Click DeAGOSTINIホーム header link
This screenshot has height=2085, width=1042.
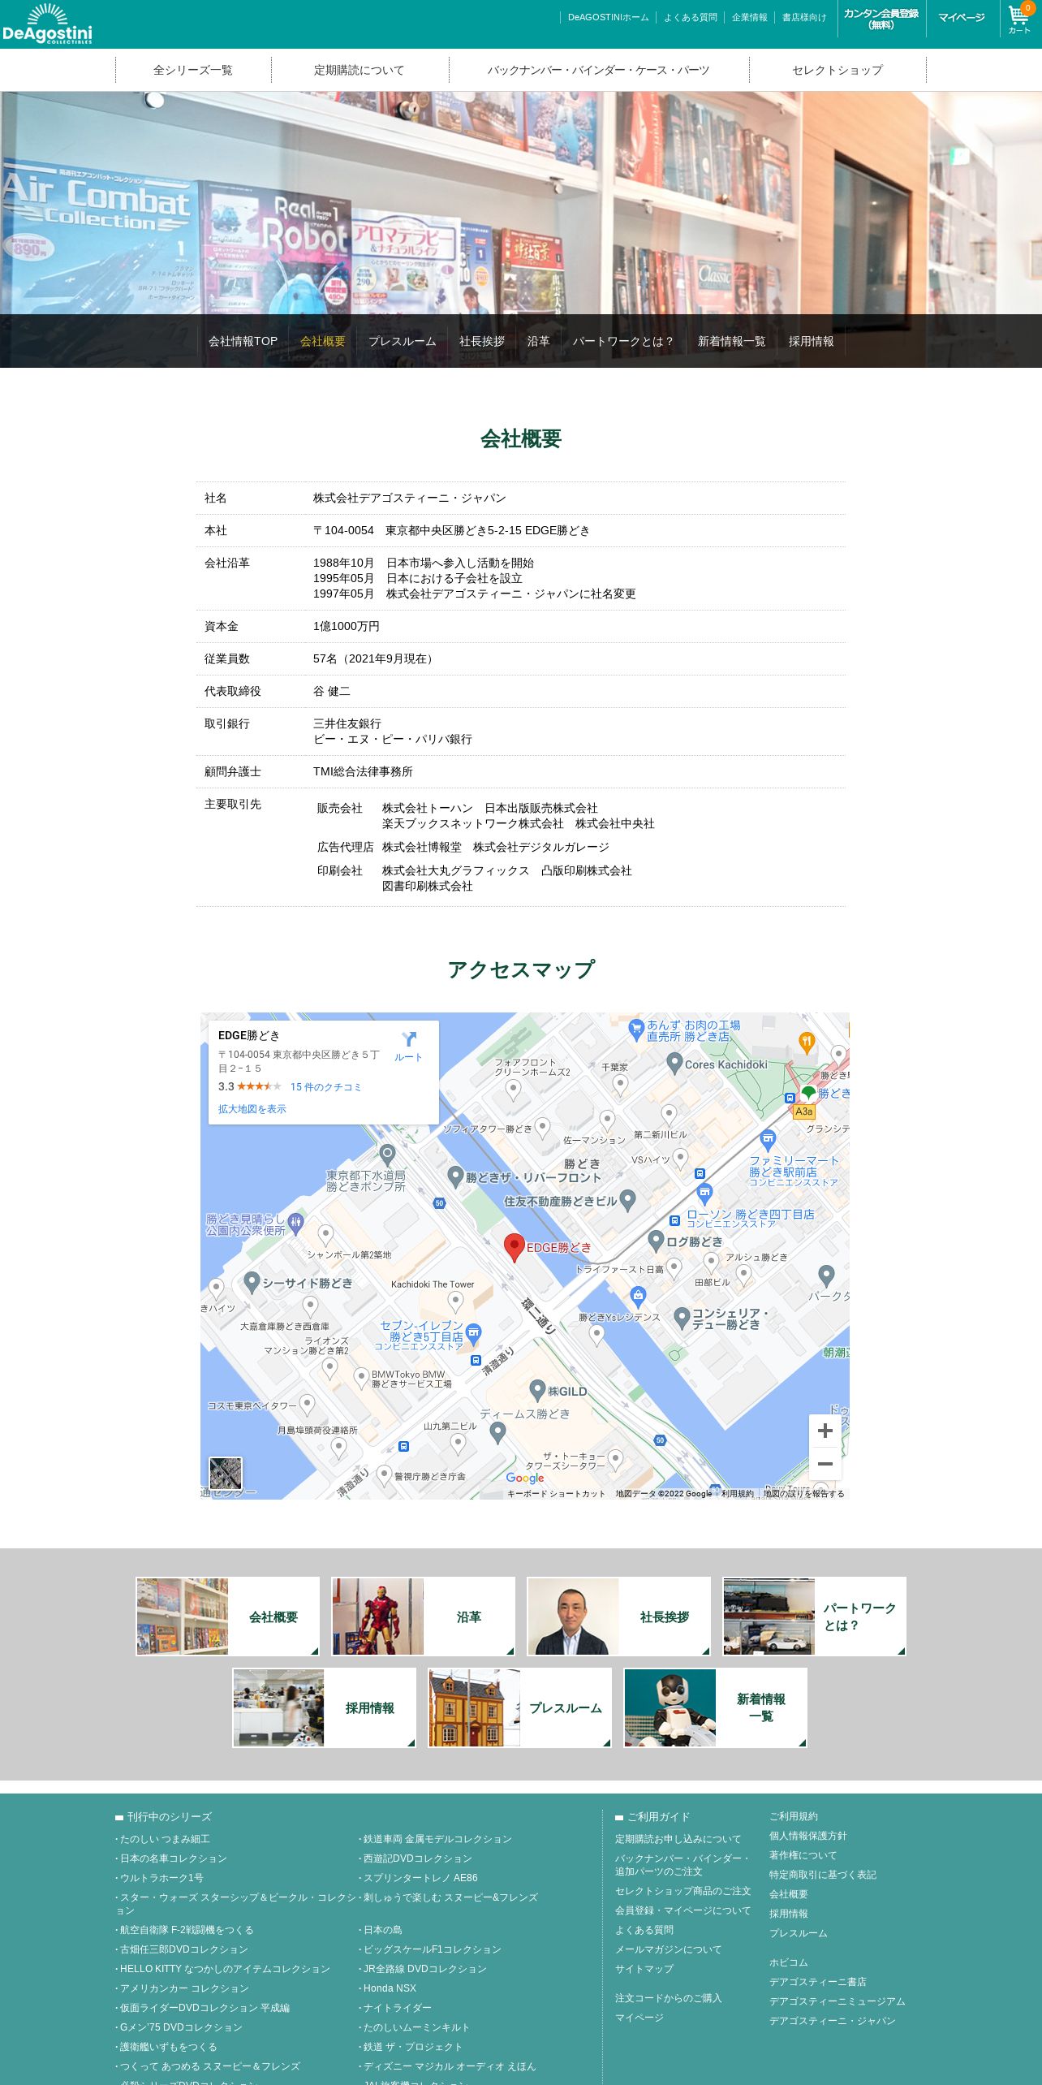(609, 17)
